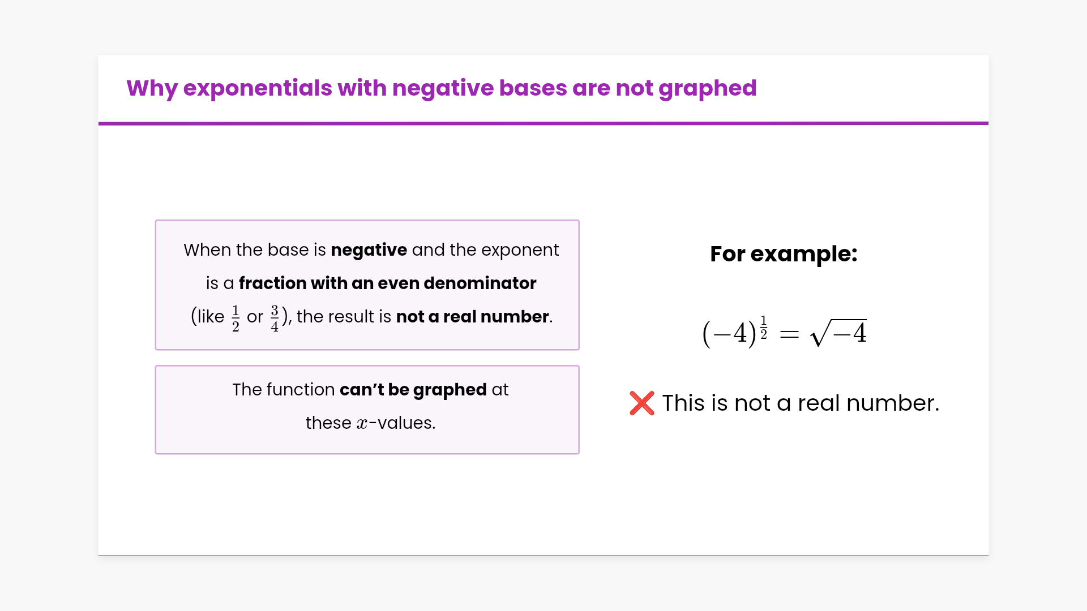
Task: Select the bold word "negative"
Action: tap(369, 250)
